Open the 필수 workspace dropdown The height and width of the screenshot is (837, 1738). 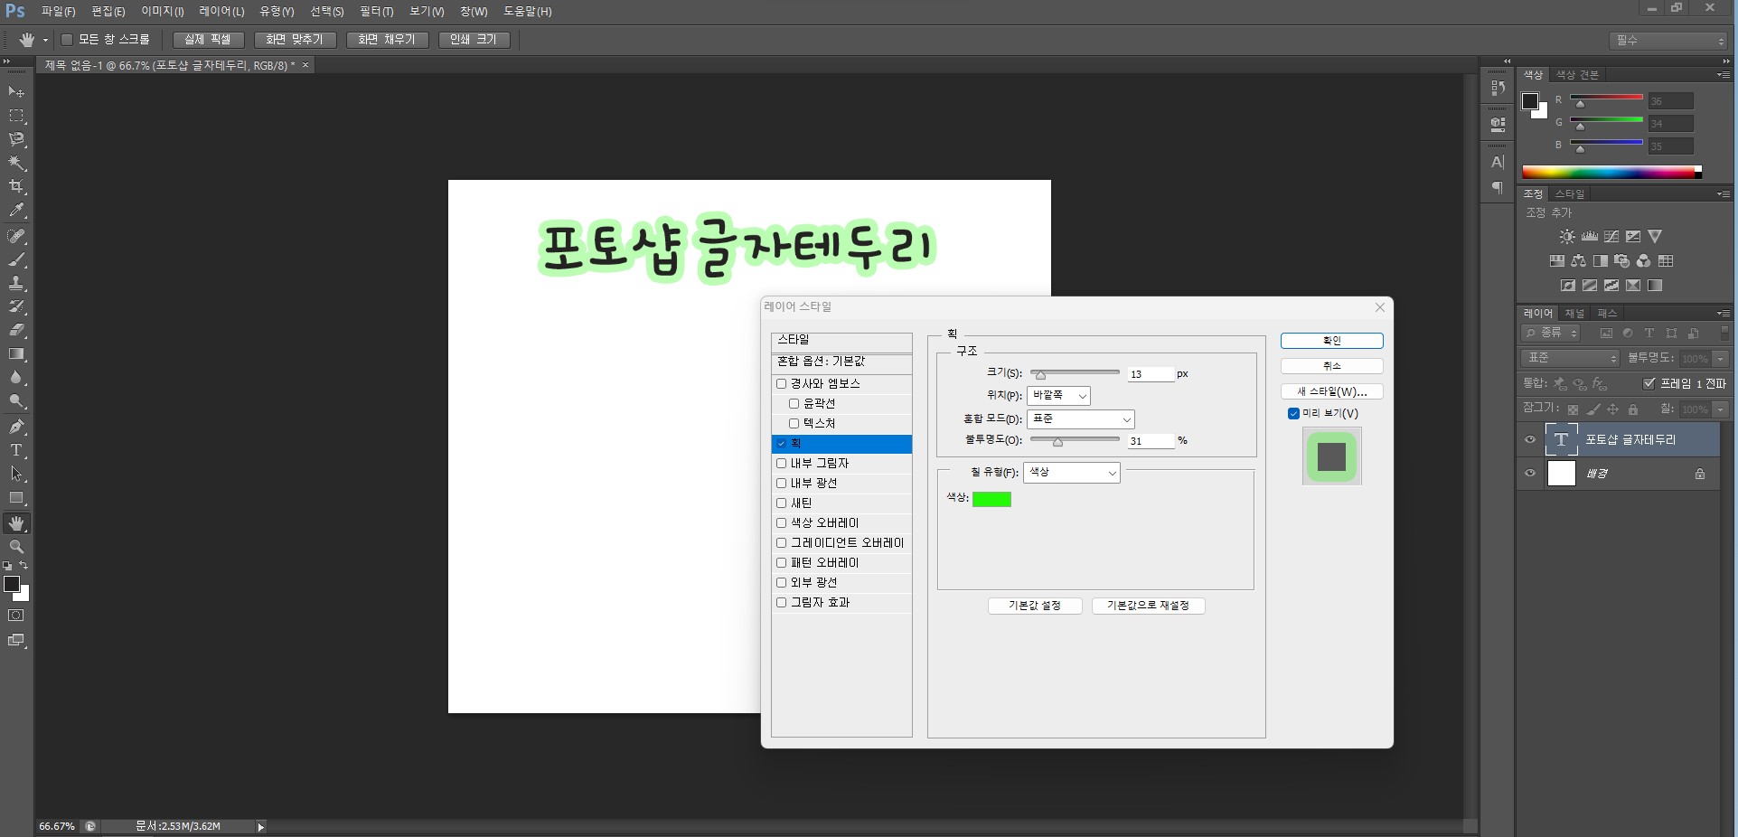click(1668, 41)
